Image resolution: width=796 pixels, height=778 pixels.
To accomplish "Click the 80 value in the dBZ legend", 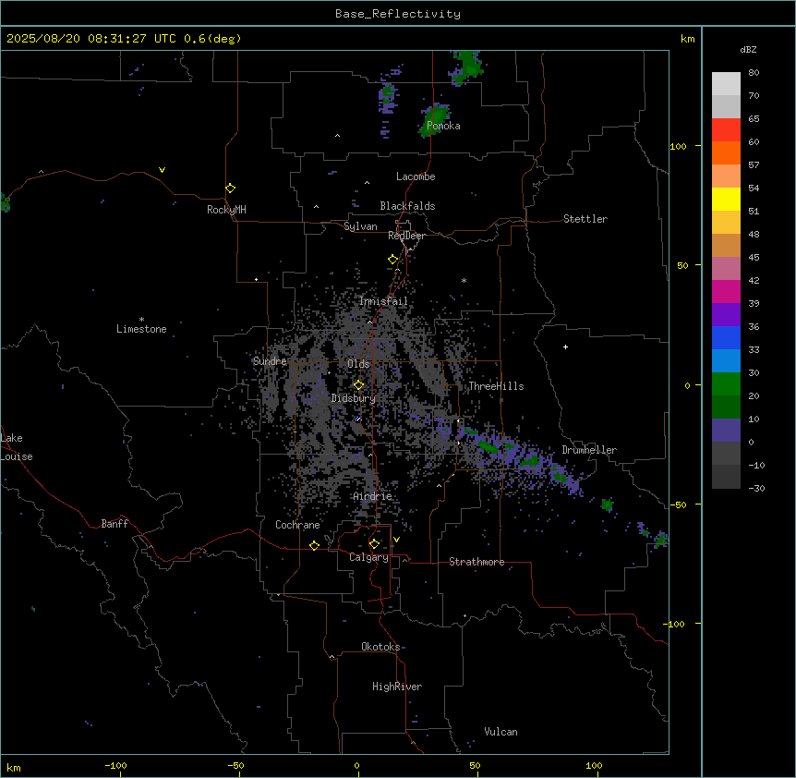I will click(x=754, y=73).
